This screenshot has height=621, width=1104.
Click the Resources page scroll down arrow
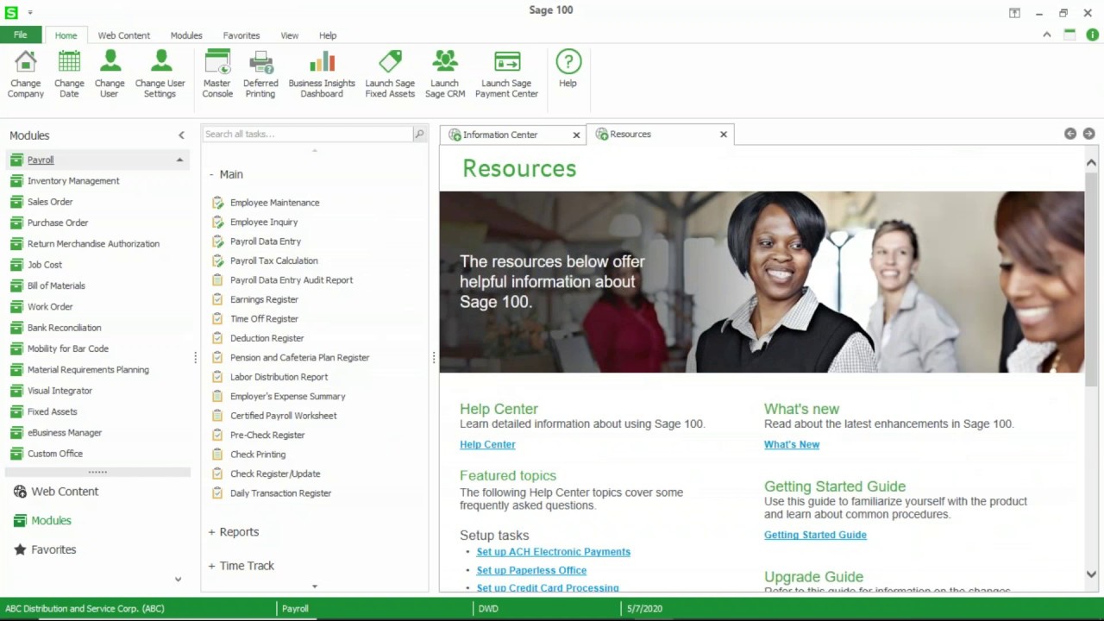pos(1091,574)
